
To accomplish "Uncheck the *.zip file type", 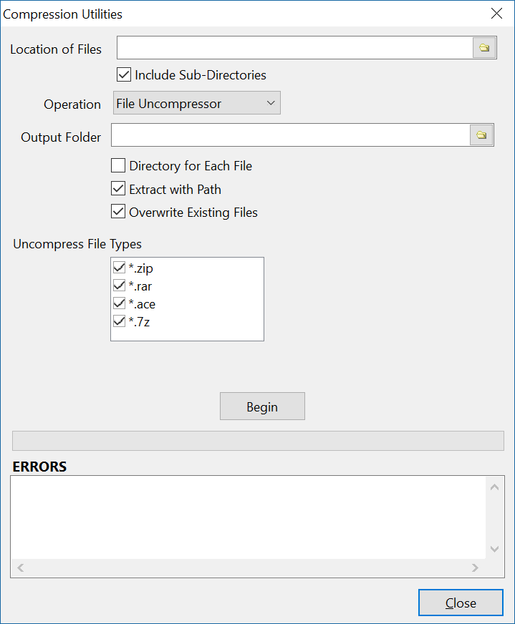I will 119,268.
